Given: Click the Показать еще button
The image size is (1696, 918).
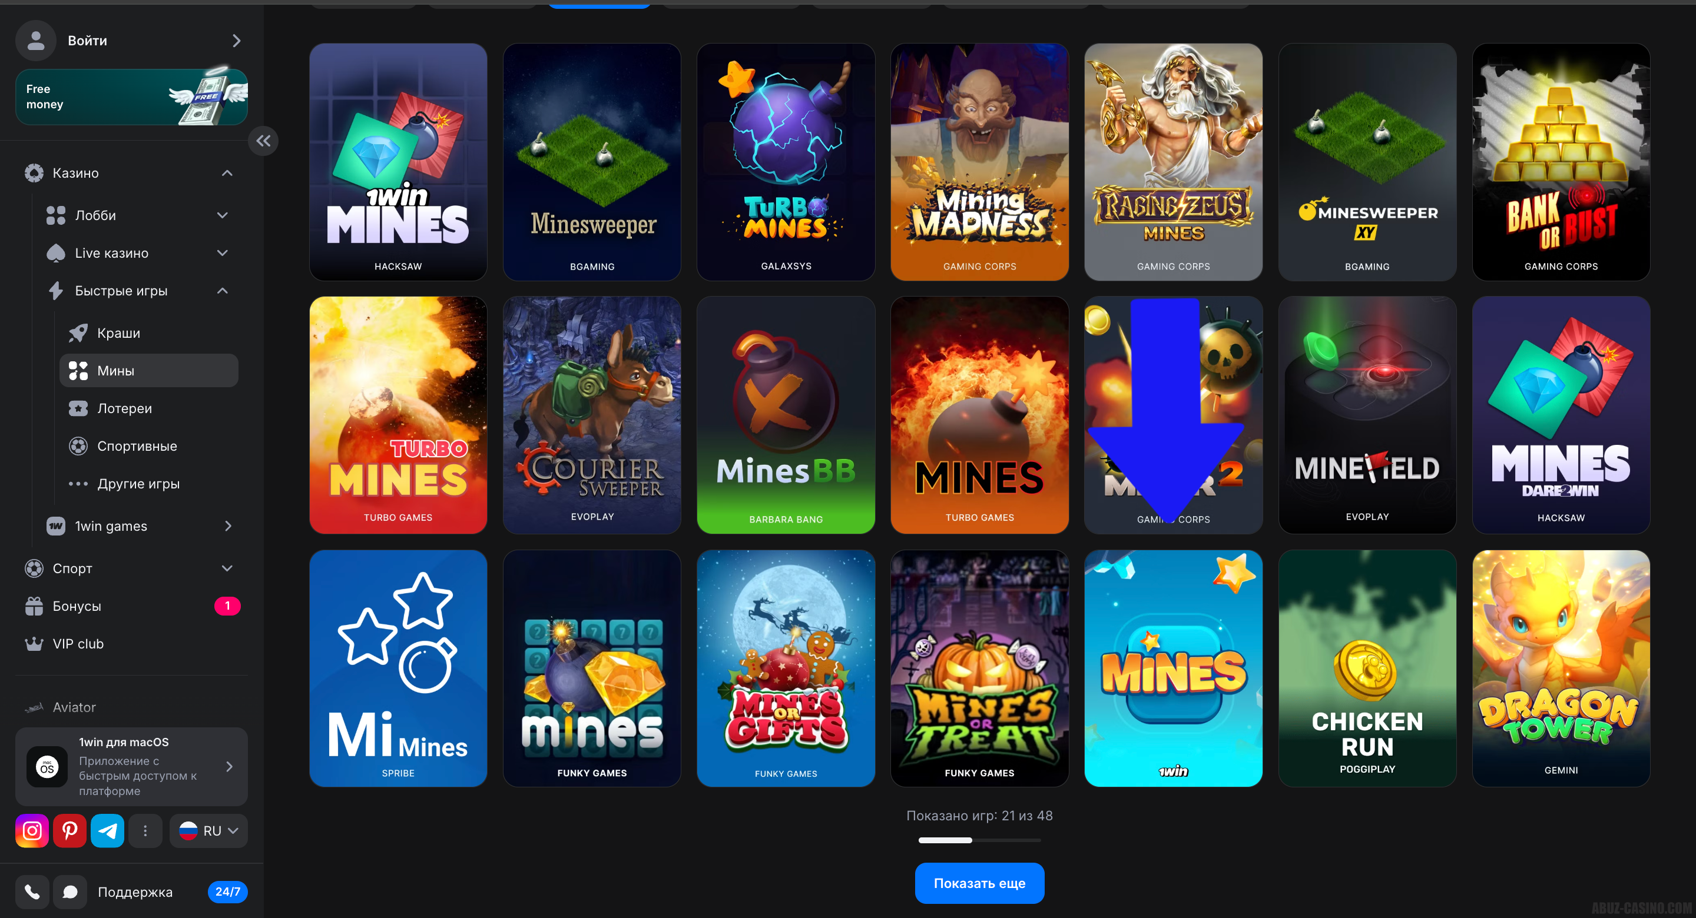Looking at the screenshot, I should [x=979, y=883].
